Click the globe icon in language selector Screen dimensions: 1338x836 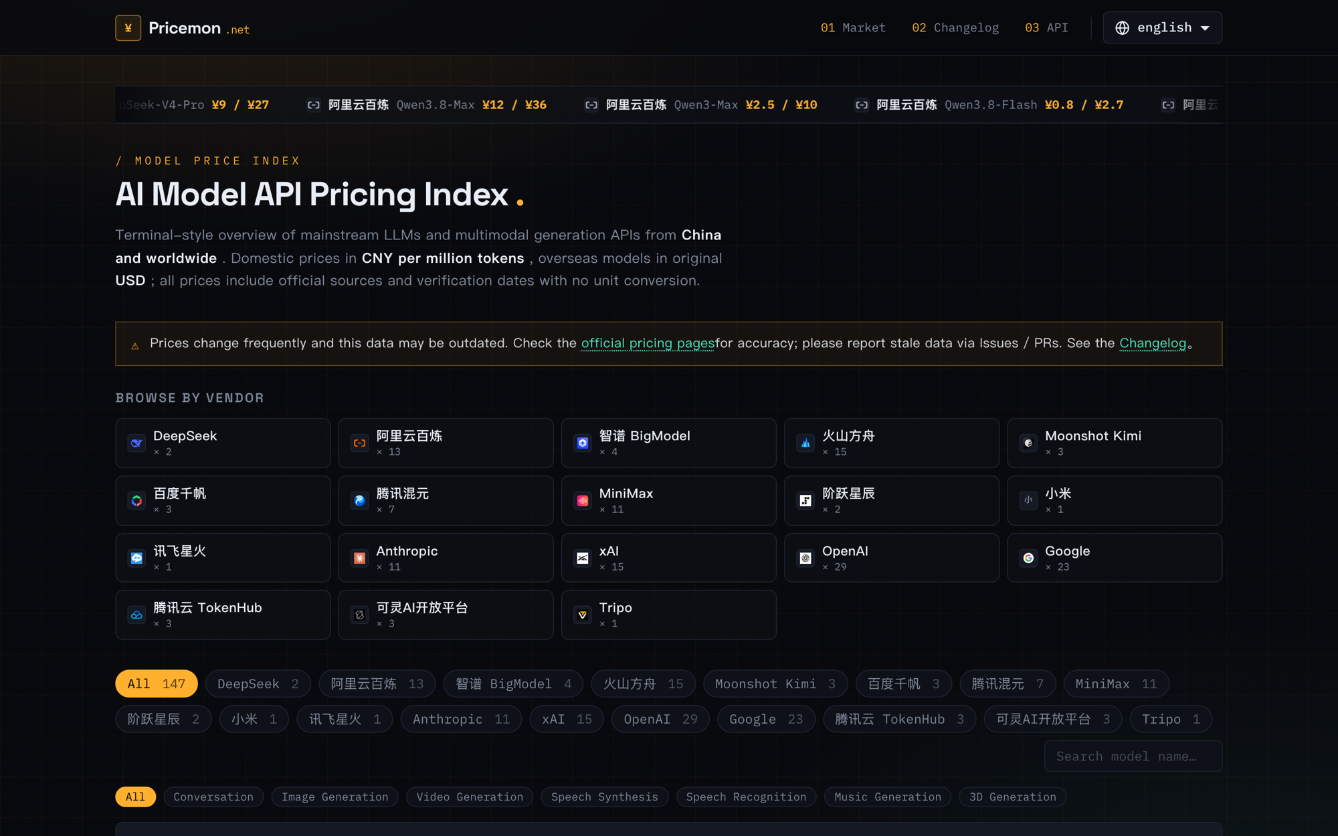tap(1122, 27)
